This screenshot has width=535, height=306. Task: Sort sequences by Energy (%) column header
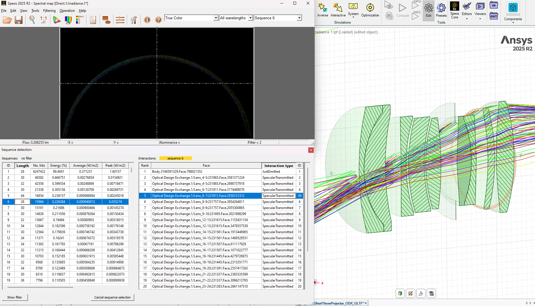(58, 166)
